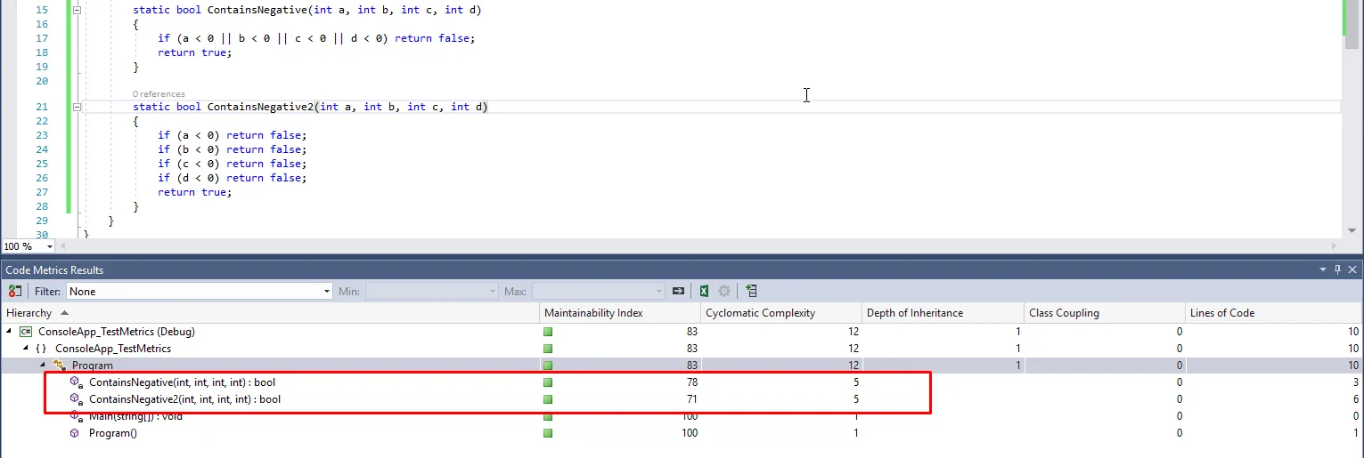1364x458 pixels.
Task: Select the ConsoleApp_TestMetrics (Debug) project row
Action: click(x=682, y=332)
